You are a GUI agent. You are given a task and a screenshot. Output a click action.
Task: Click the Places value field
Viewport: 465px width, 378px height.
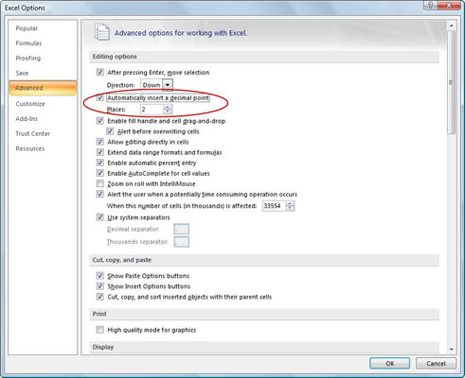pos(152,110)
